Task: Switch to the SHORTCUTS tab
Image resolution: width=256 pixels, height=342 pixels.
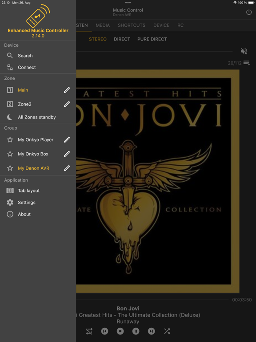Action: click(x=132, y=25)
